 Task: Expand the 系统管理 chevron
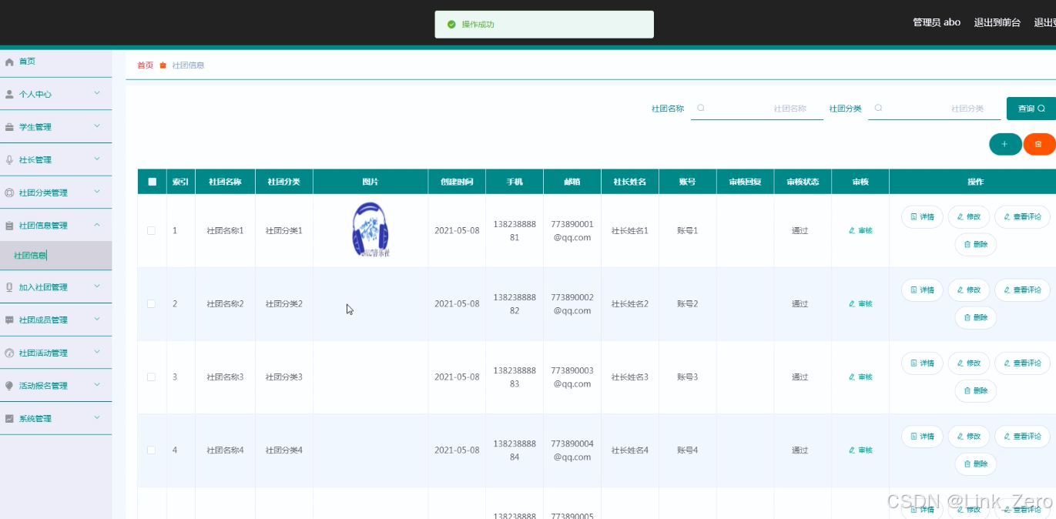pyautogui.click(x=97, y=418)
